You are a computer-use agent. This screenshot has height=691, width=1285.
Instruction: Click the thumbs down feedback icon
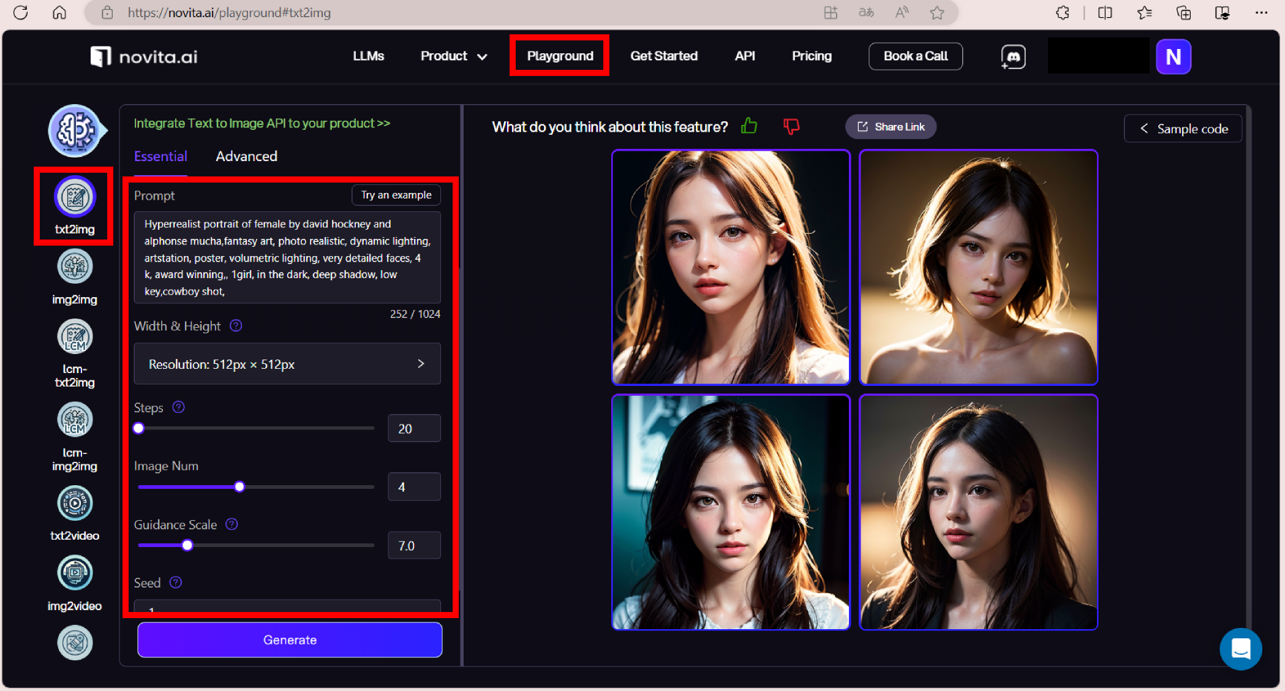pyautogui.click(x=791, y=126)
